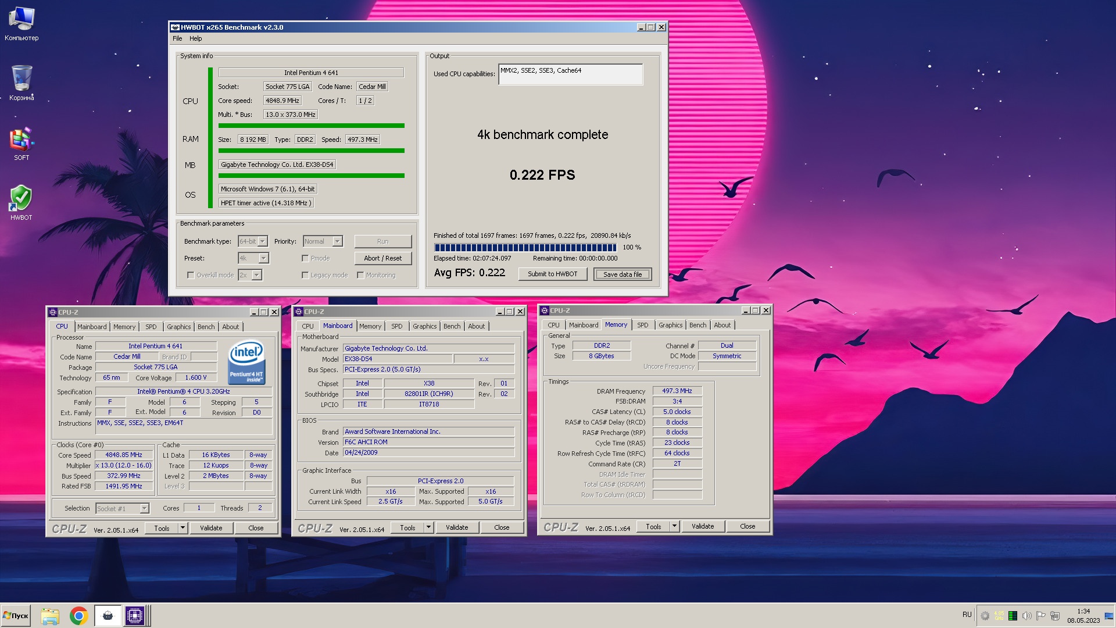The image size is (1116, 628).
Task: Open the volume speaker tray icon
Action: click(1026, 616)
